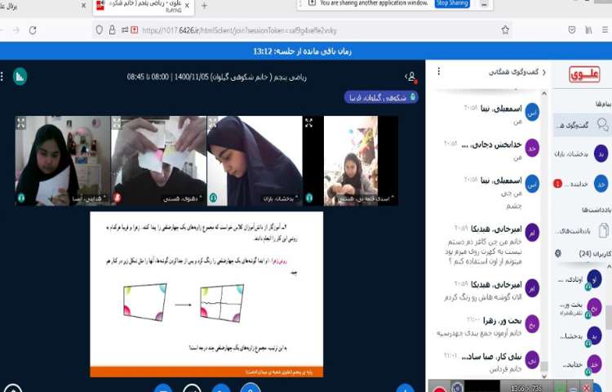
Task: Click the forward navigation arrow
Action: click(16, 30)
